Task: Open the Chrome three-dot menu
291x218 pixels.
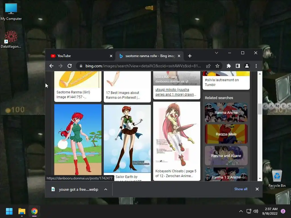Action: point(256,66)
